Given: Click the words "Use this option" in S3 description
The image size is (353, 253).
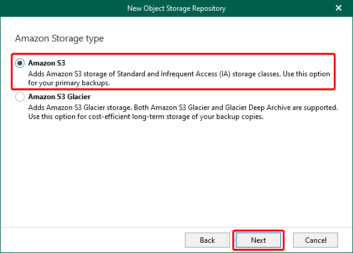Looking at the screenshot, I should pyautogui.click(x=306, y=74).
